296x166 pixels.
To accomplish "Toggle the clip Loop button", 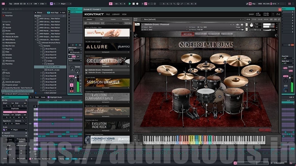I will coord(15,112).
